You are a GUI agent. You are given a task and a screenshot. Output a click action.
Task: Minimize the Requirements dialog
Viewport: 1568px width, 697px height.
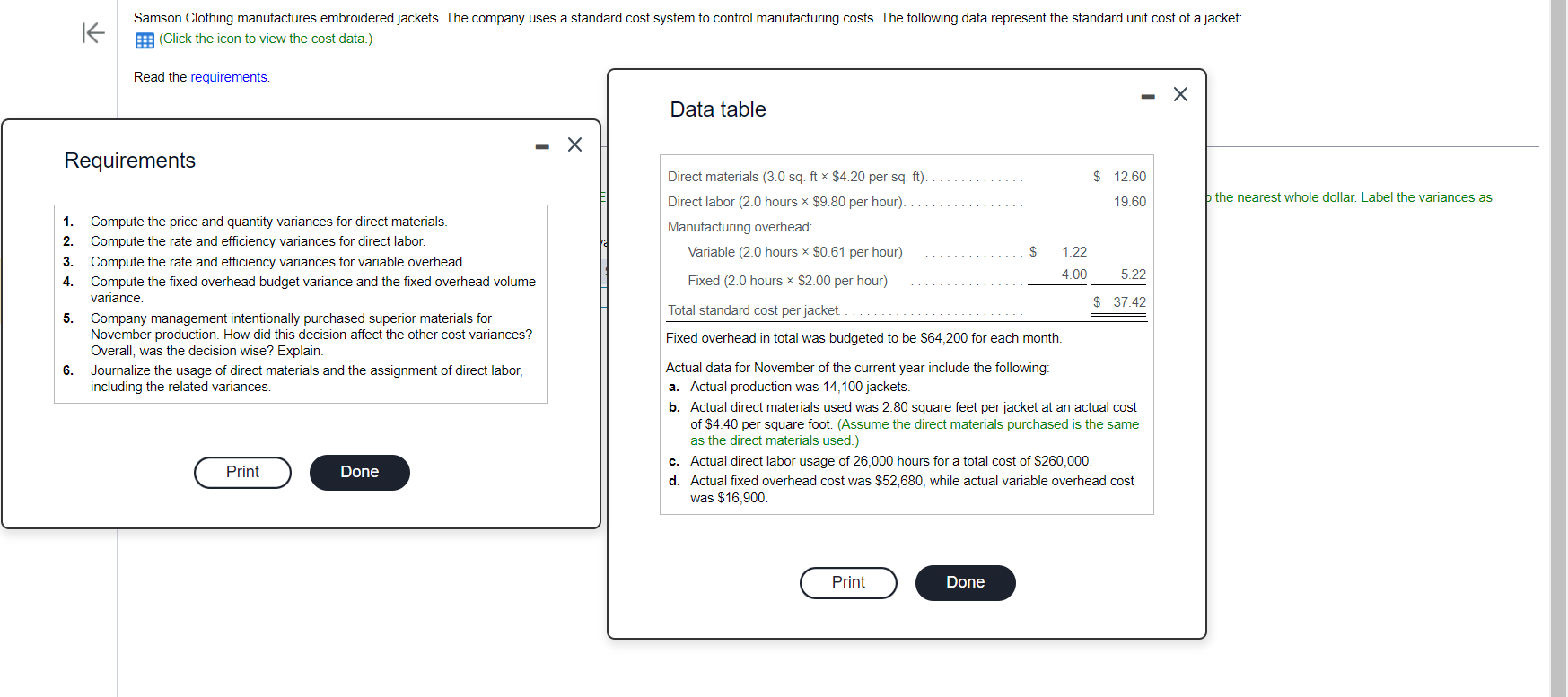(x=542, y=146)
